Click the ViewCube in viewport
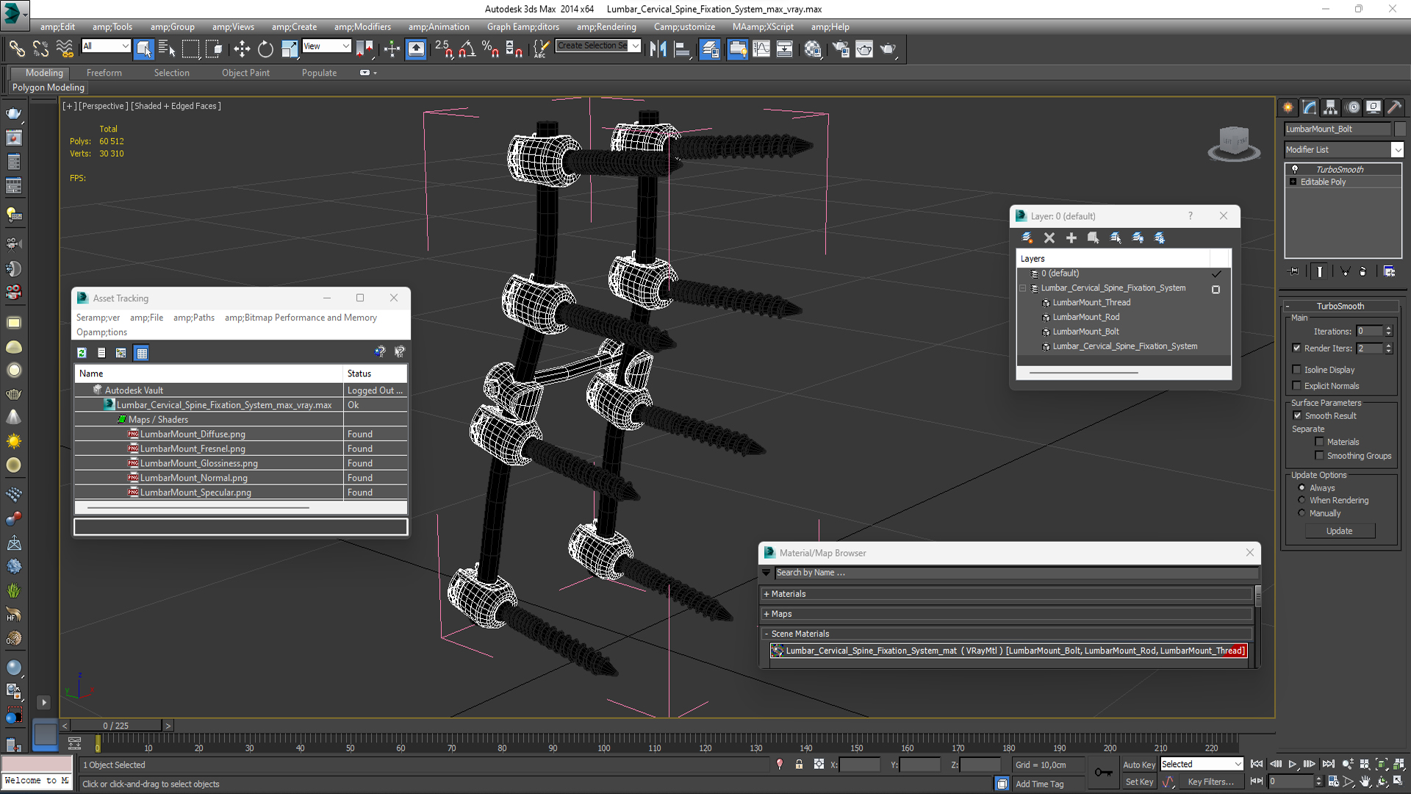Viewport: 1411px width, 794px height. [1234, 142]
